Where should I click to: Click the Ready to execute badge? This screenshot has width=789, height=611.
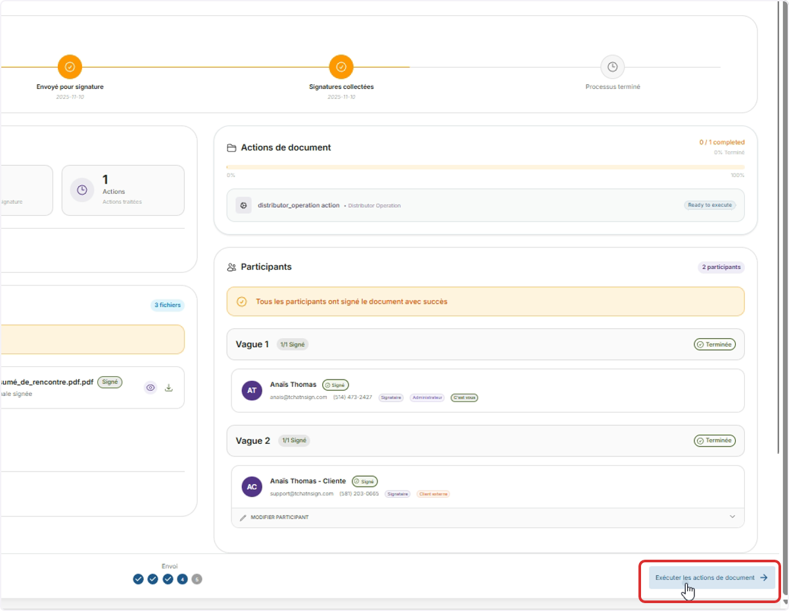point(710,205)
